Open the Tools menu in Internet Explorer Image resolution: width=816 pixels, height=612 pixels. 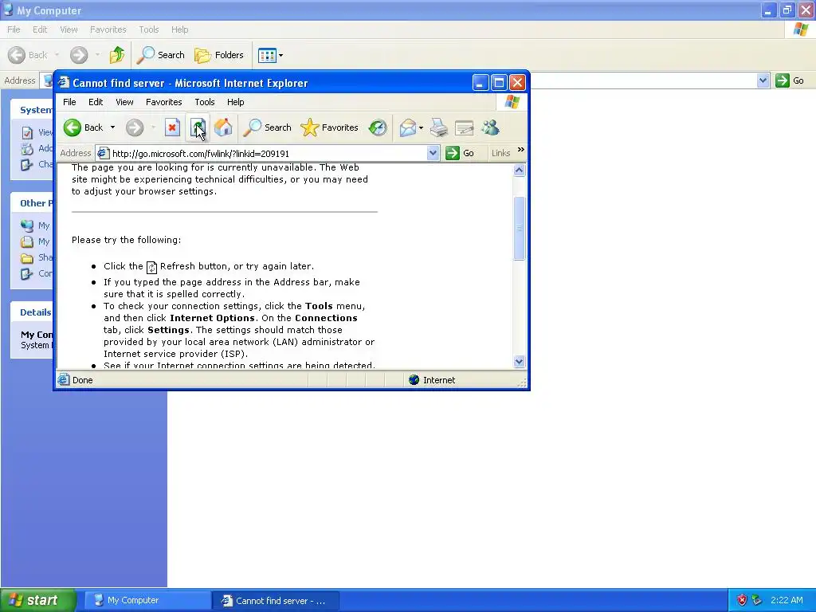[x=205, y=102]
